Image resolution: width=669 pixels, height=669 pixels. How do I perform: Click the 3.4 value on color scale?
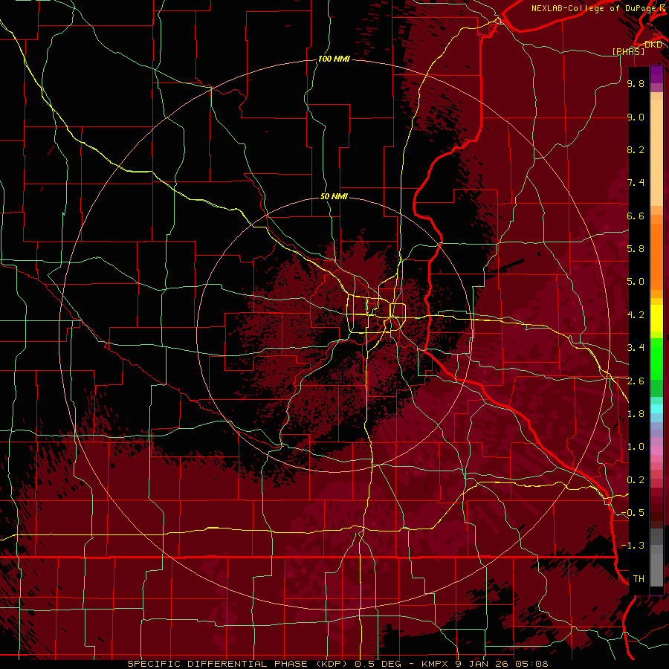636,348
